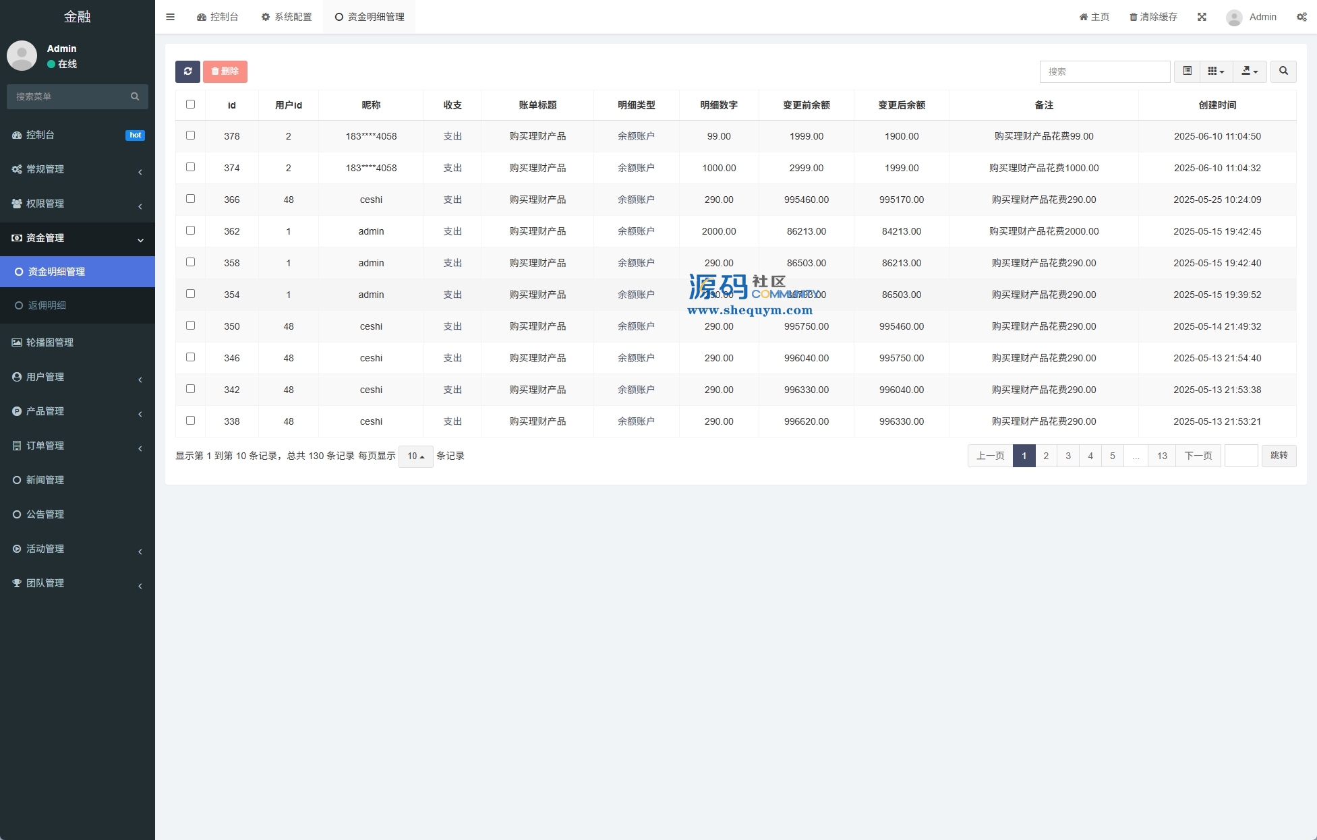Open the page size dropdown showing 10

(x=415, y=456)
